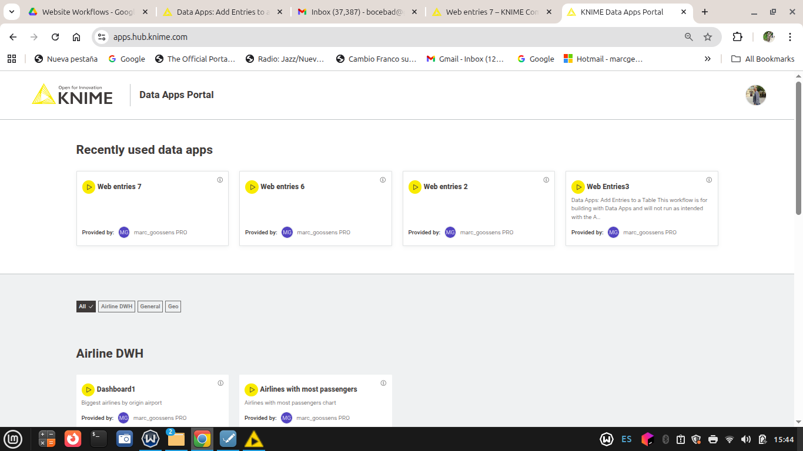Toggle the Geo category filter
803x451 pixels.
click(173, 307)
